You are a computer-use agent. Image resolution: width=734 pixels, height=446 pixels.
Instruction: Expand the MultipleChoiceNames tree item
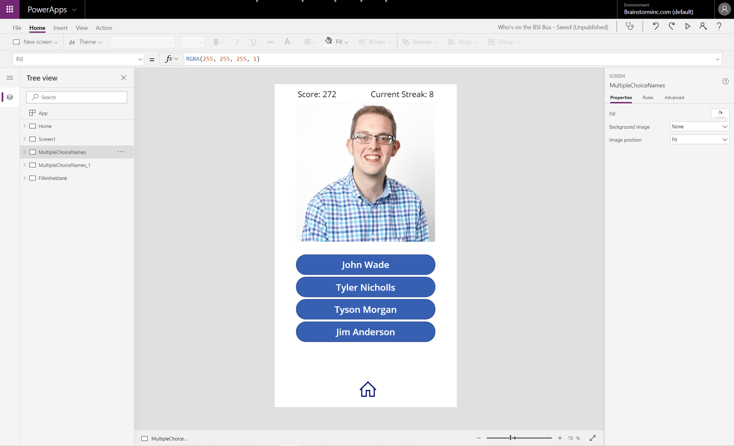point(24,152)
